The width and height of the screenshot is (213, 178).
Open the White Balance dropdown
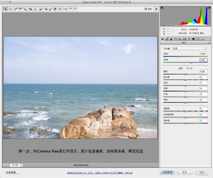click(189, 48)
